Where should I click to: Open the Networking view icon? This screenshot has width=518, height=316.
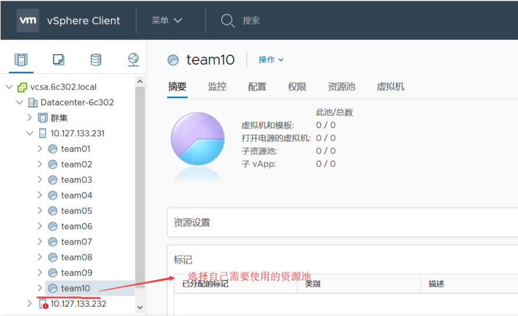point(133,60)
